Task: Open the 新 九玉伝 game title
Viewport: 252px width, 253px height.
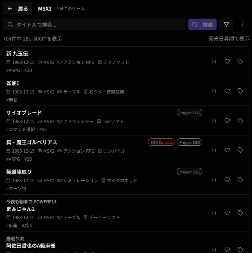Action: click(x=17, y=54)
